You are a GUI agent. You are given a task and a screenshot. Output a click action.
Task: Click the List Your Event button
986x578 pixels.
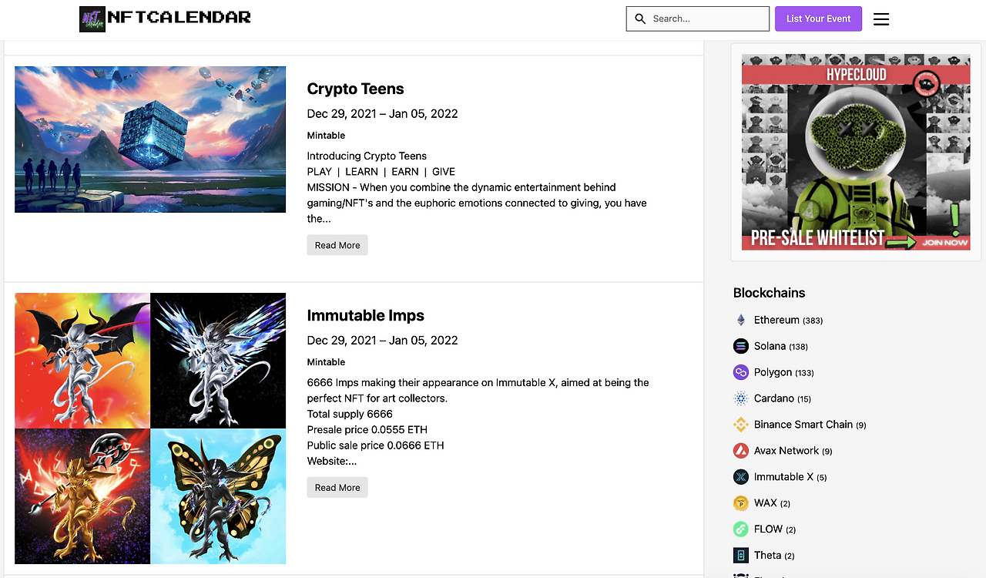point(818,18)
